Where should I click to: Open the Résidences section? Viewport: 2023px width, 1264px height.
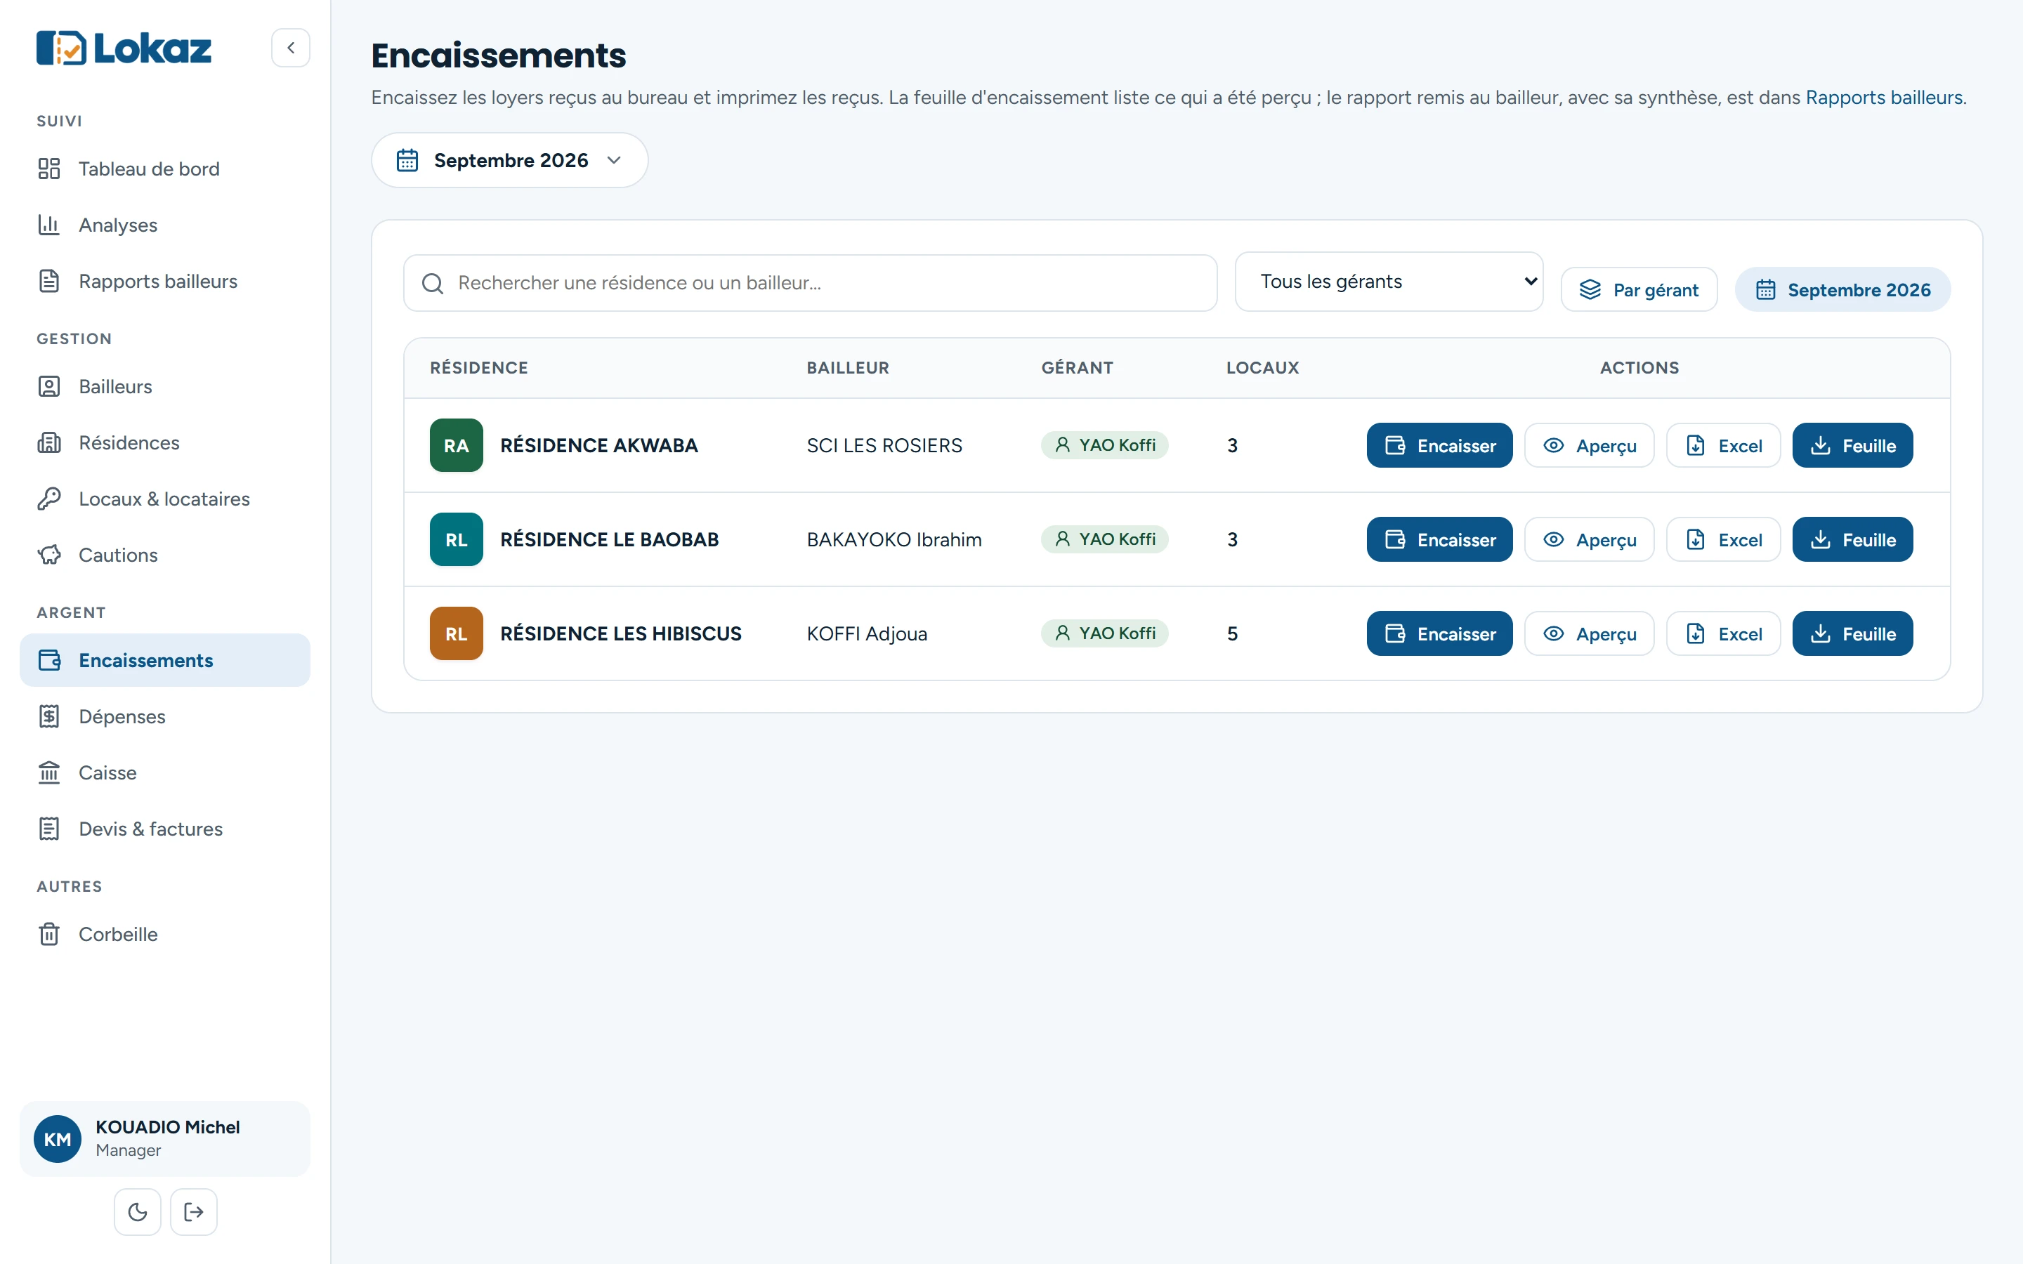(x=164, y=442)
